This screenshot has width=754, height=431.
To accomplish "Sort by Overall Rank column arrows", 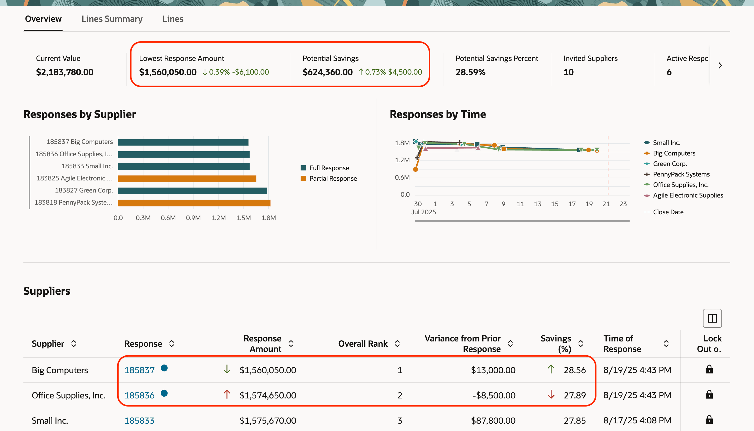I will click(397, 343).
